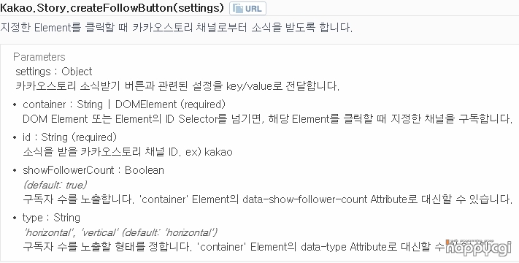Viewport: 519px width, 263px height.
Task: Click the bullet before the id parameter
Action: [x=14, y=137]
